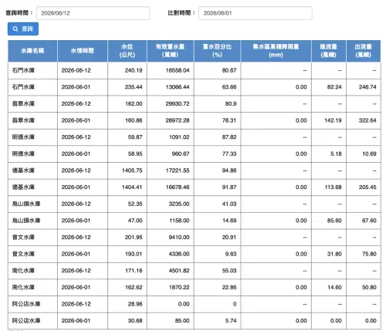This screenshot has width=386, height=331.
Task: Focus the 查詢時間 date input field
Action: click(x=93, y=13)
